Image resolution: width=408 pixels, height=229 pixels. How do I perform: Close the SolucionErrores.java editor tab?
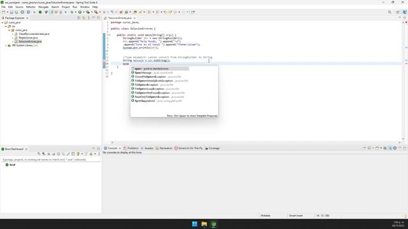[135, 18]
